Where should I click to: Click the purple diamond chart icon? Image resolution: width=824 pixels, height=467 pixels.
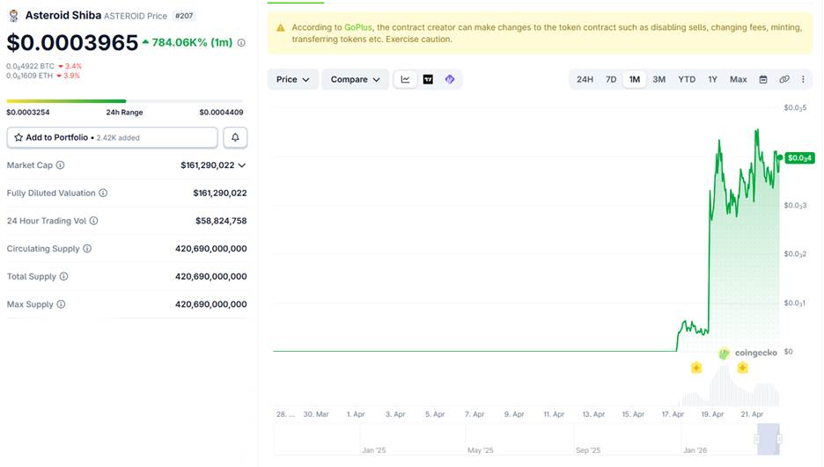coord(450,79)
